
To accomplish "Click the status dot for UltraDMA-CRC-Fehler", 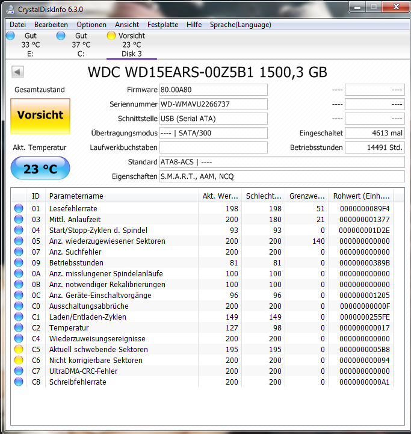I will click(19, 371).
